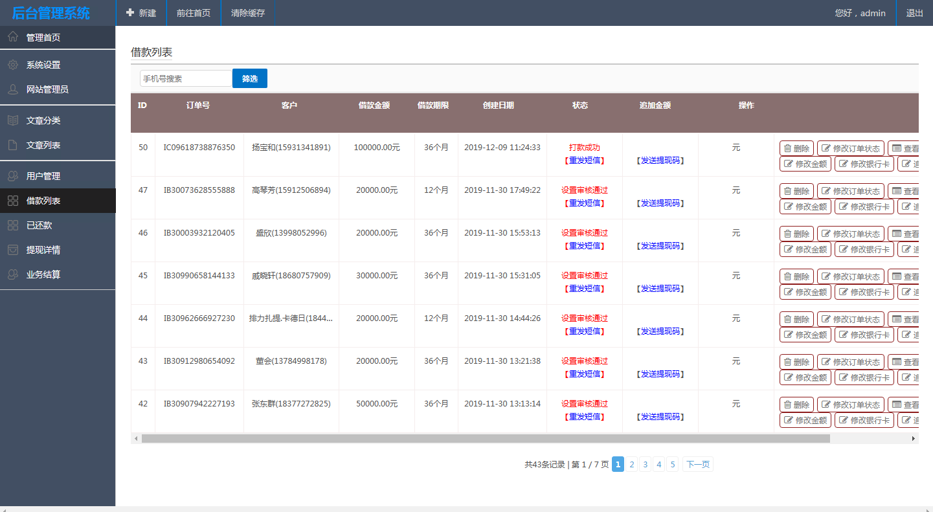The width and height of the screenshot is (933, 512).
Task: Click 修改订单状态 for order ID 50
Action: coord(851,148)
